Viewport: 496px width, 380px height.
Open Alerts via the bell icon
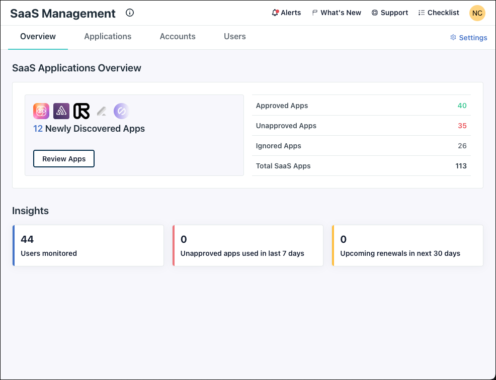pyautogui.click(x=275, y=13)
